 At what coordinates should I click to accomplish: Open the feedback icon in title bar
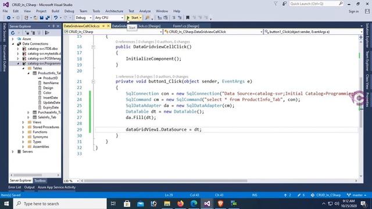(284, 4)
